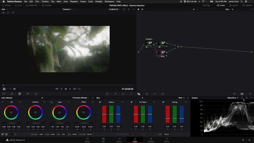Open the Fusion menu
Image resolution: width=254 pixels, height=143 pixels.
(83, 2)
